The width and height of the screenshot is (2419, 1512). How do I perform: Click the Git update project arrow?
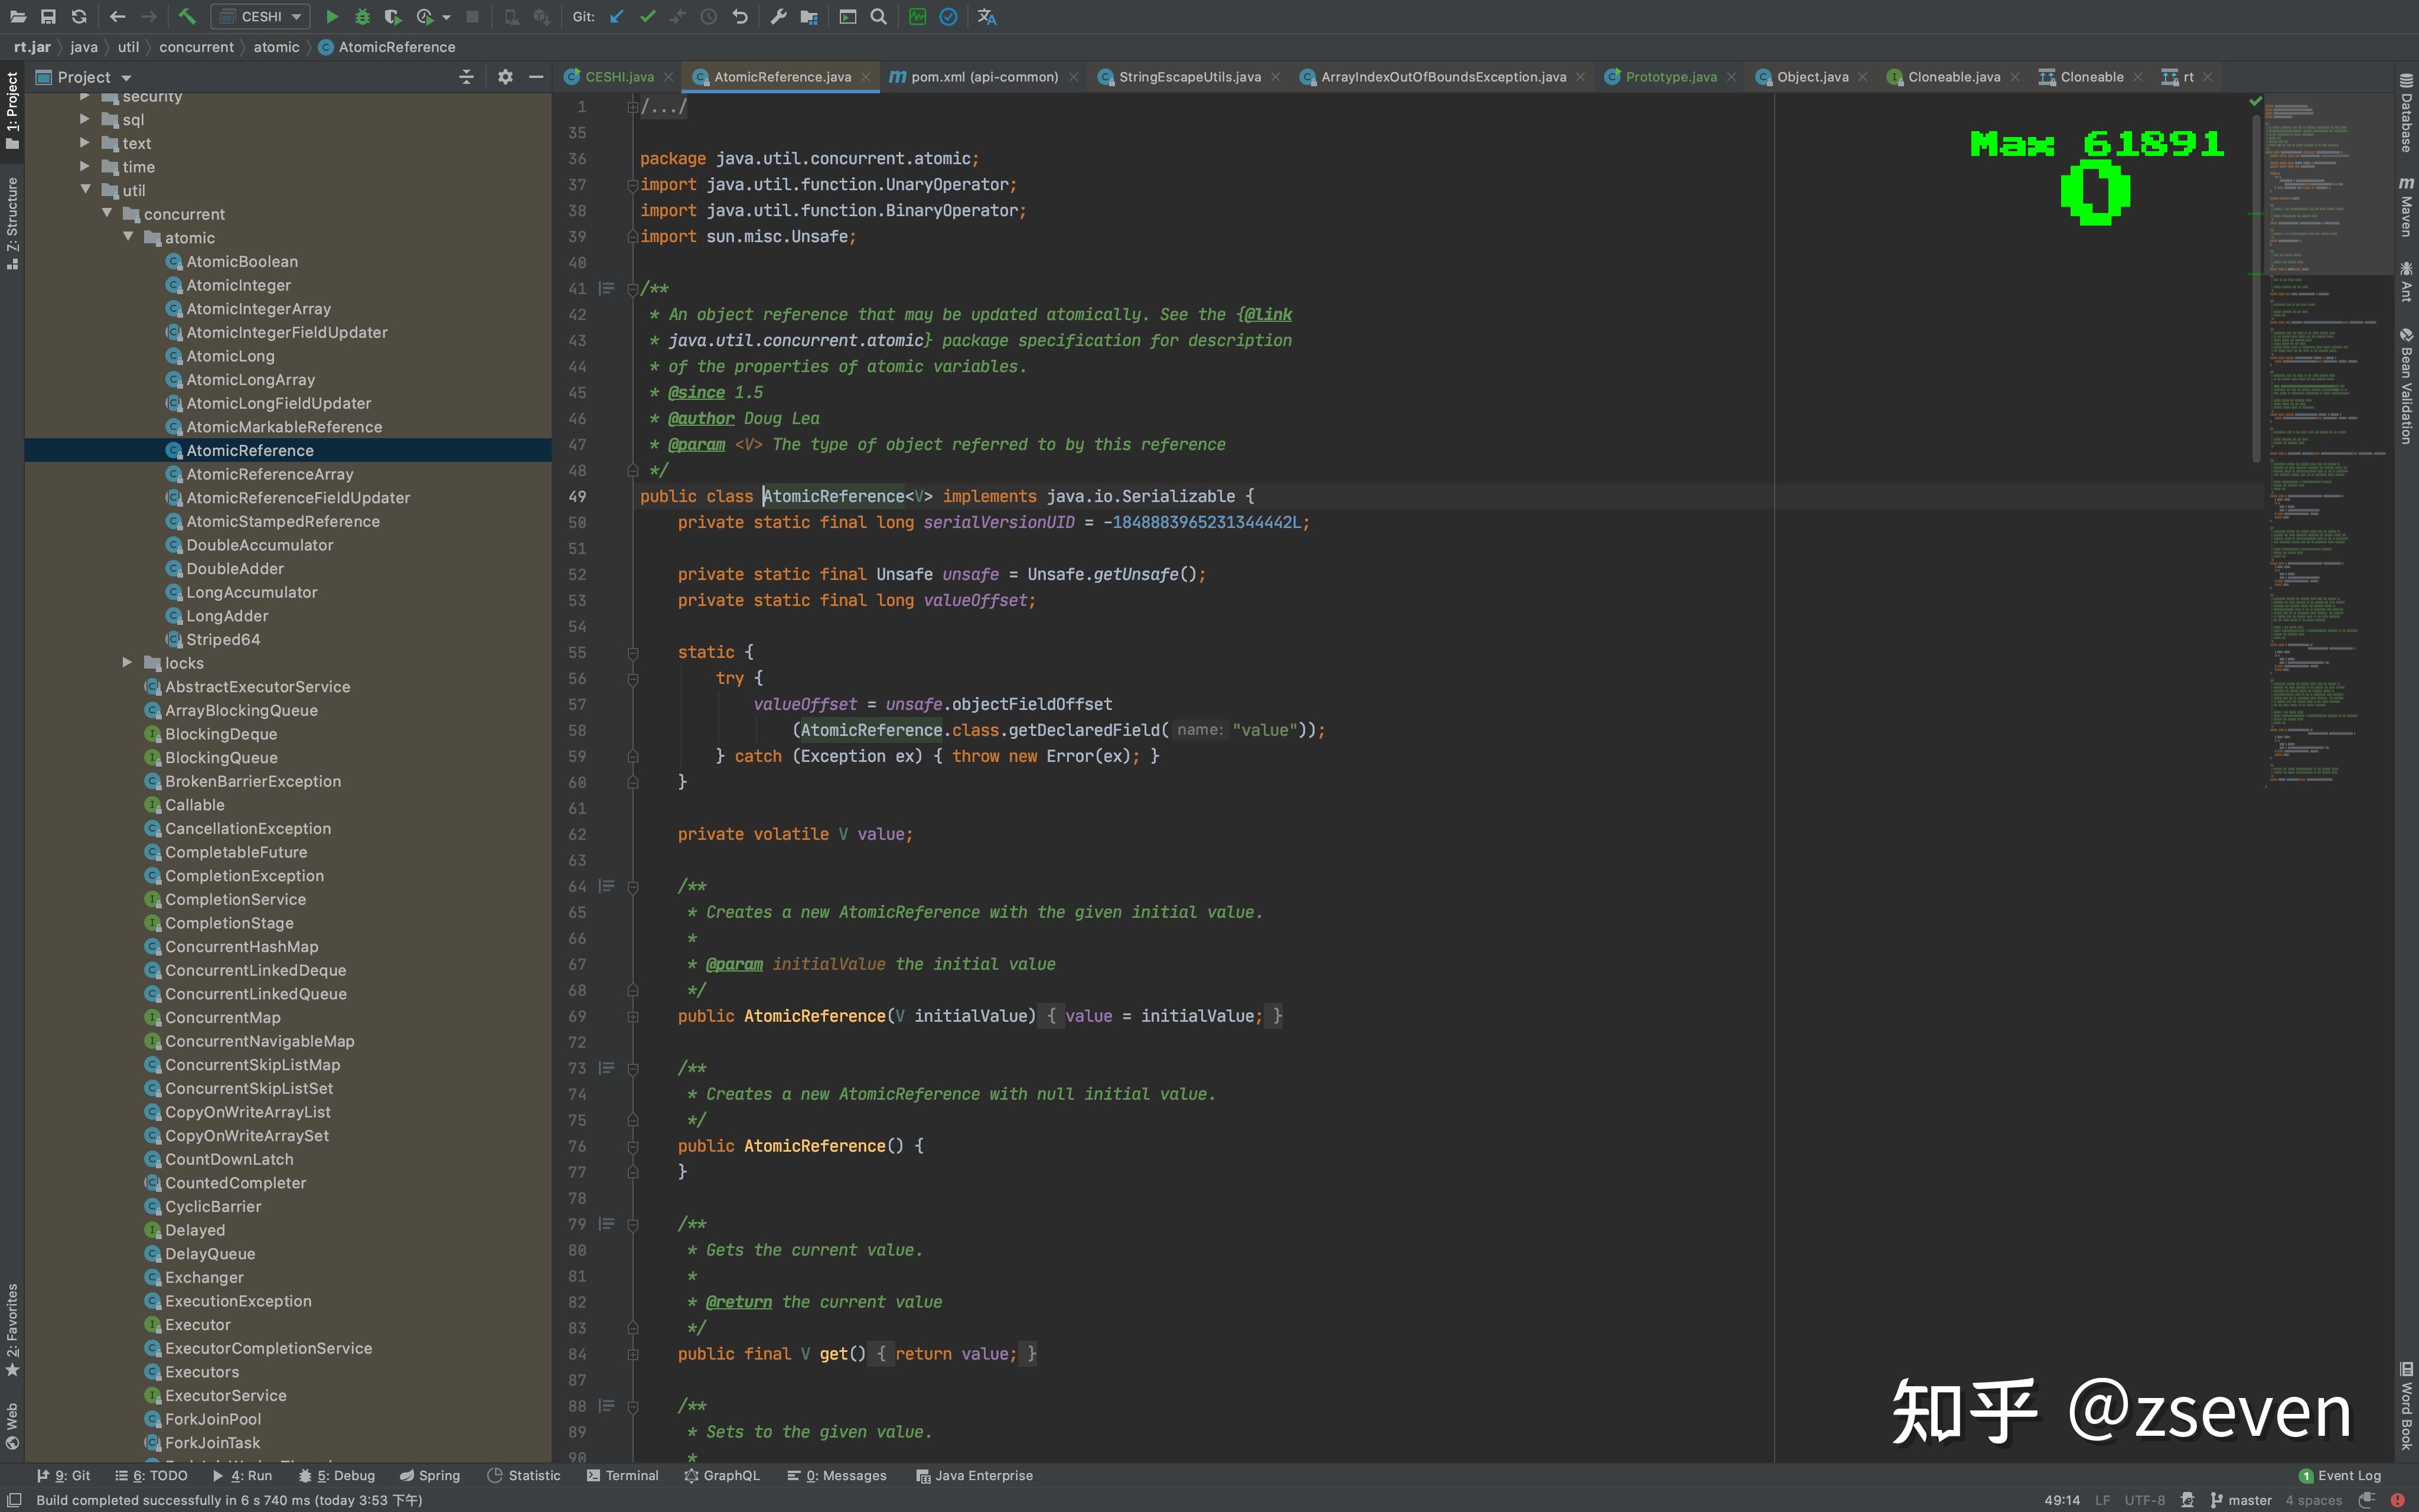pos(617,16)
